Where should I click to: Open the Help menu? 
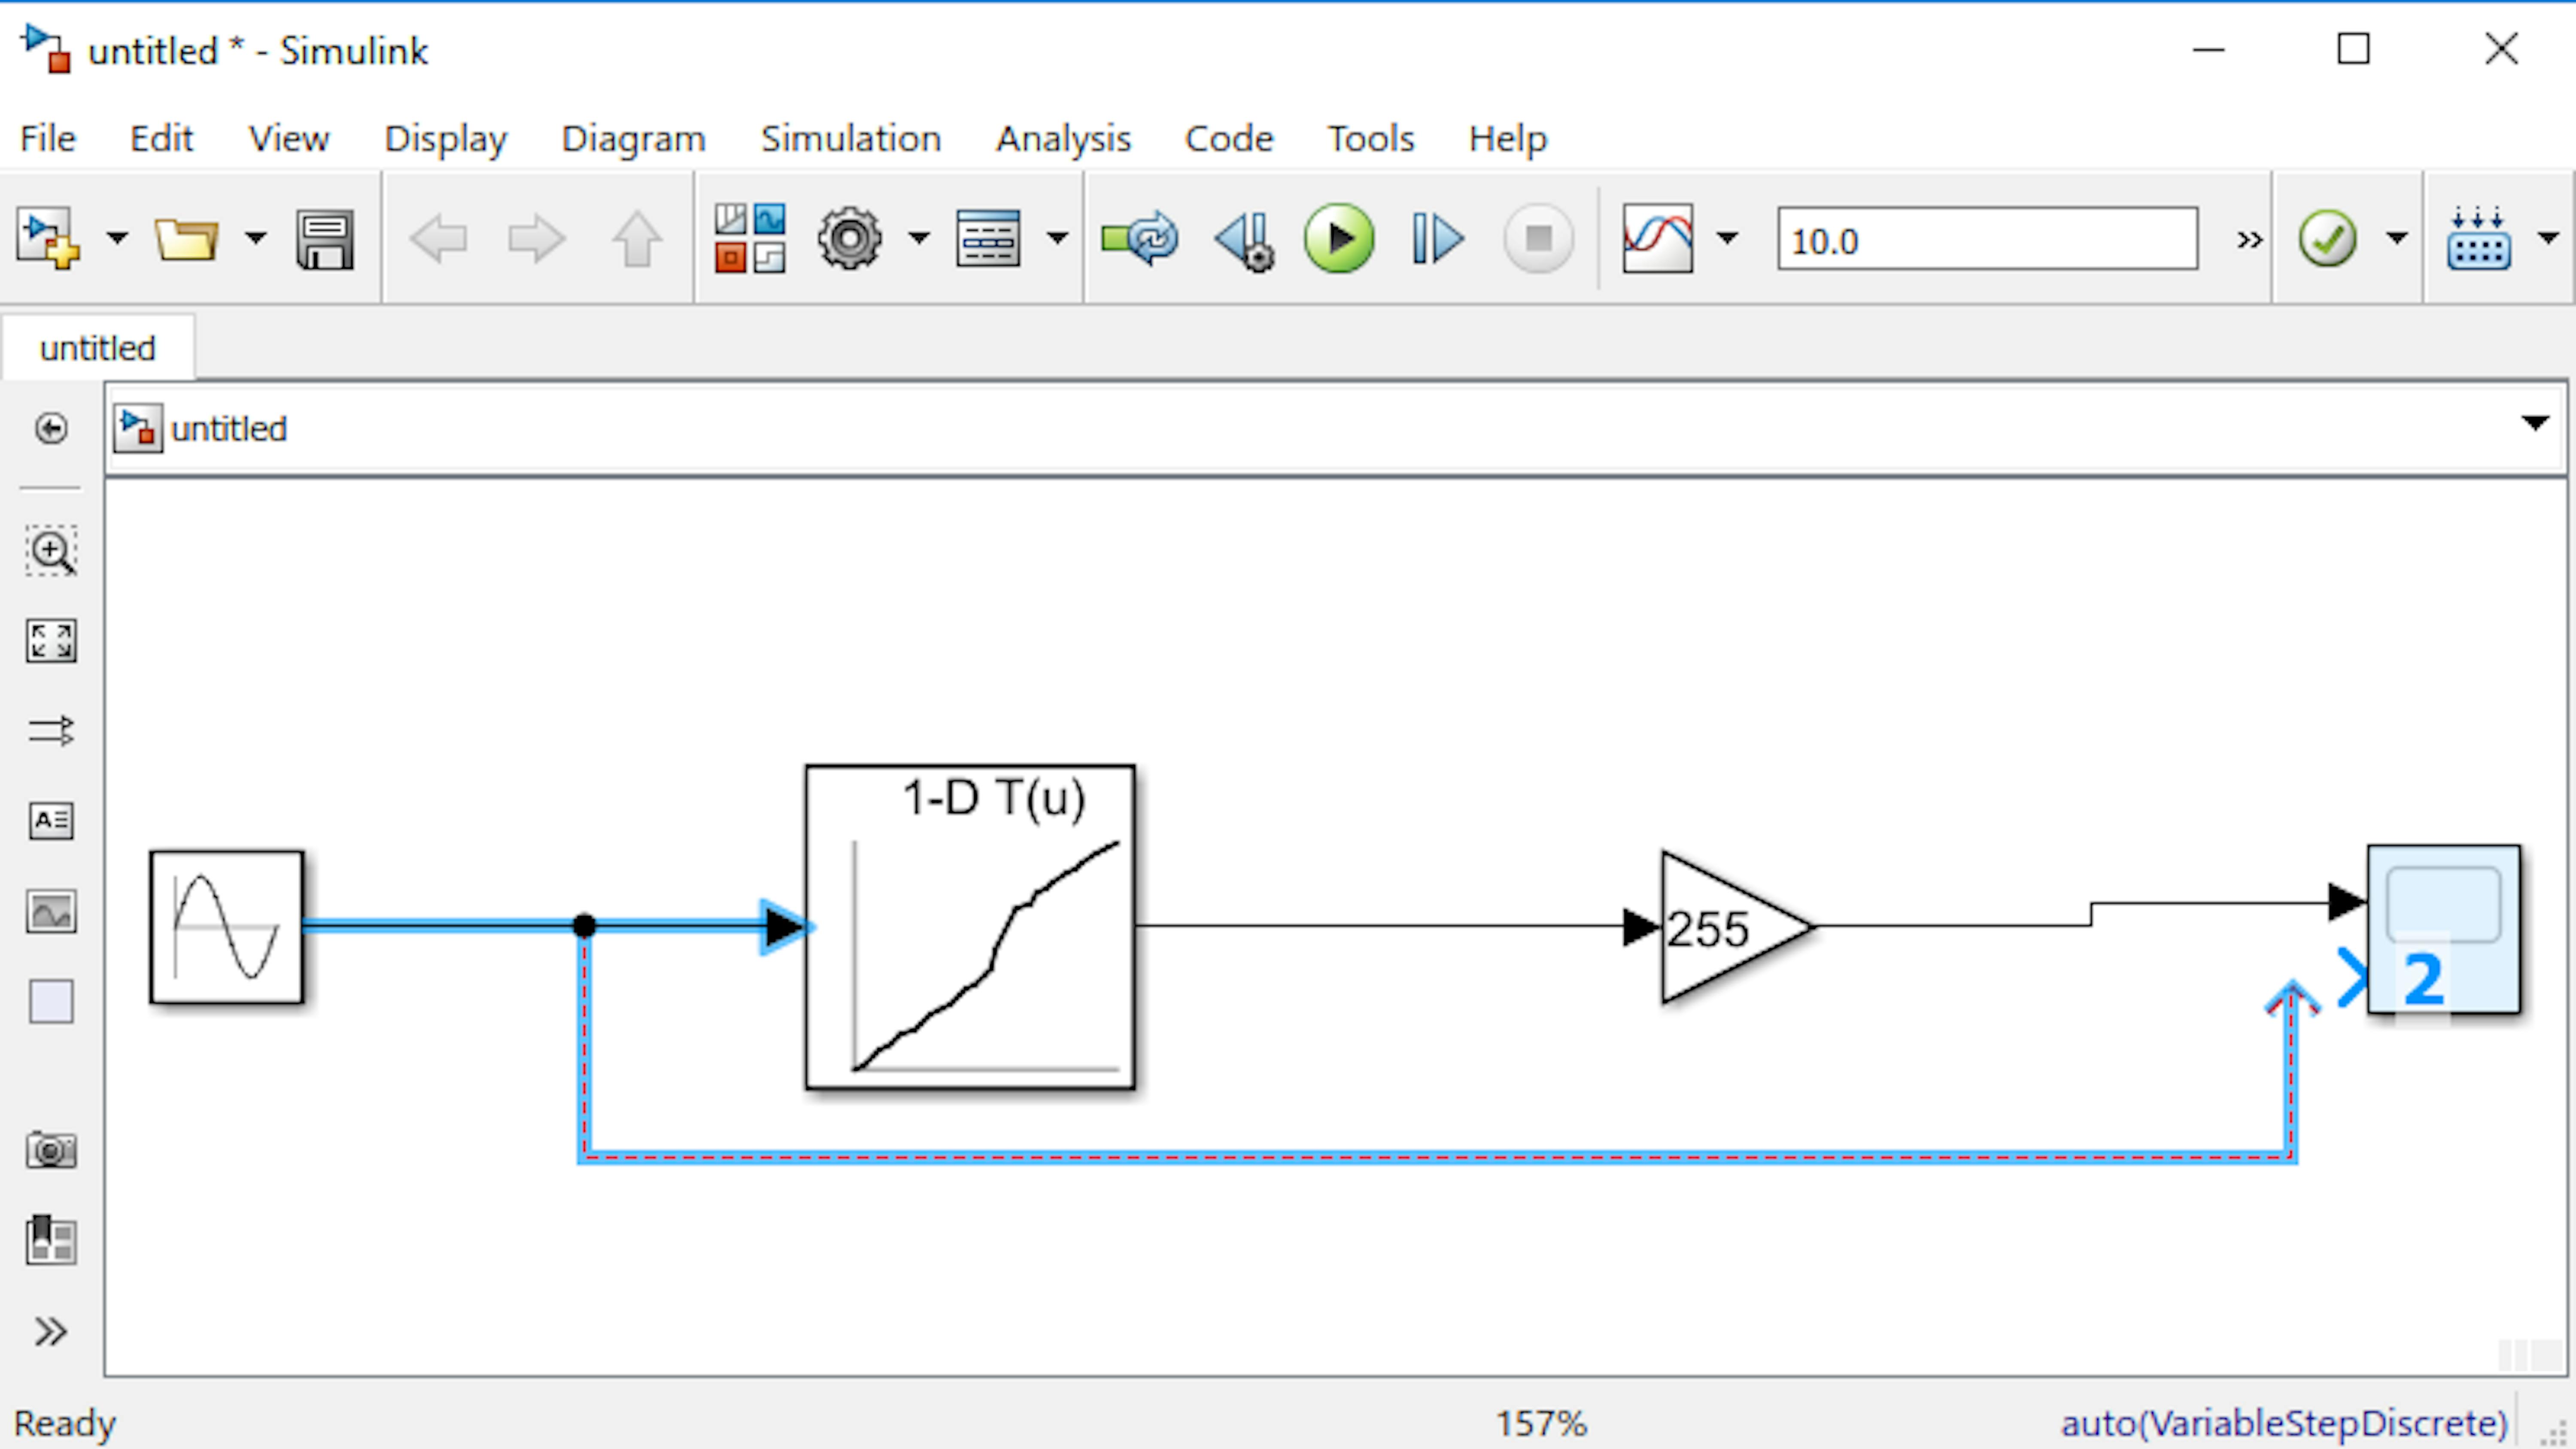click(x=1507, y=139)
